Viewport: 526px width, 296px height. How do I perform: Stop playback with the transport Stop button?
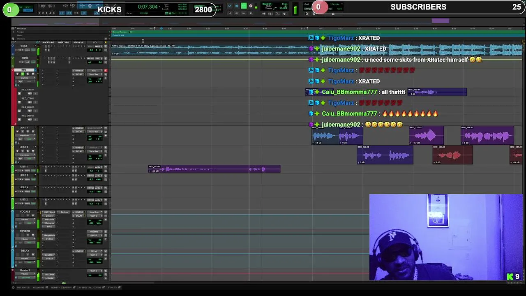coord(237,6)
